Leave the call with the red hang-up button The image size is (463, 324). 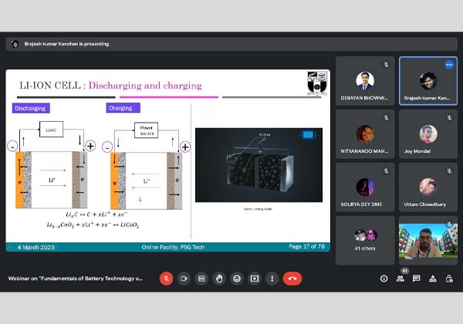tap(292, 278)
